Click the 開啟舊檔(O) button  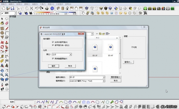tap(116, 77)
